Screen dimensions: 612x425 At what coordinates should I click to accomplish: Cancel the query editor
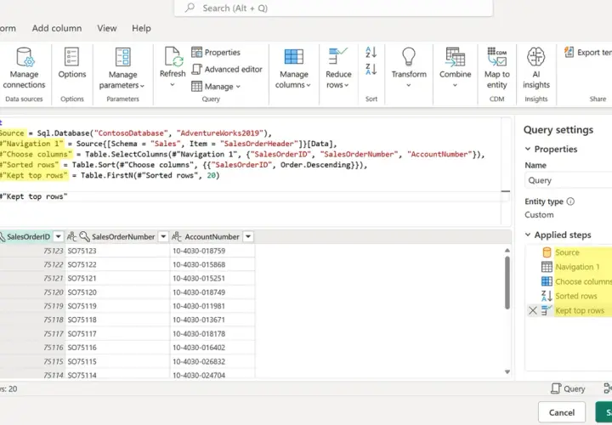pos(562,412)
